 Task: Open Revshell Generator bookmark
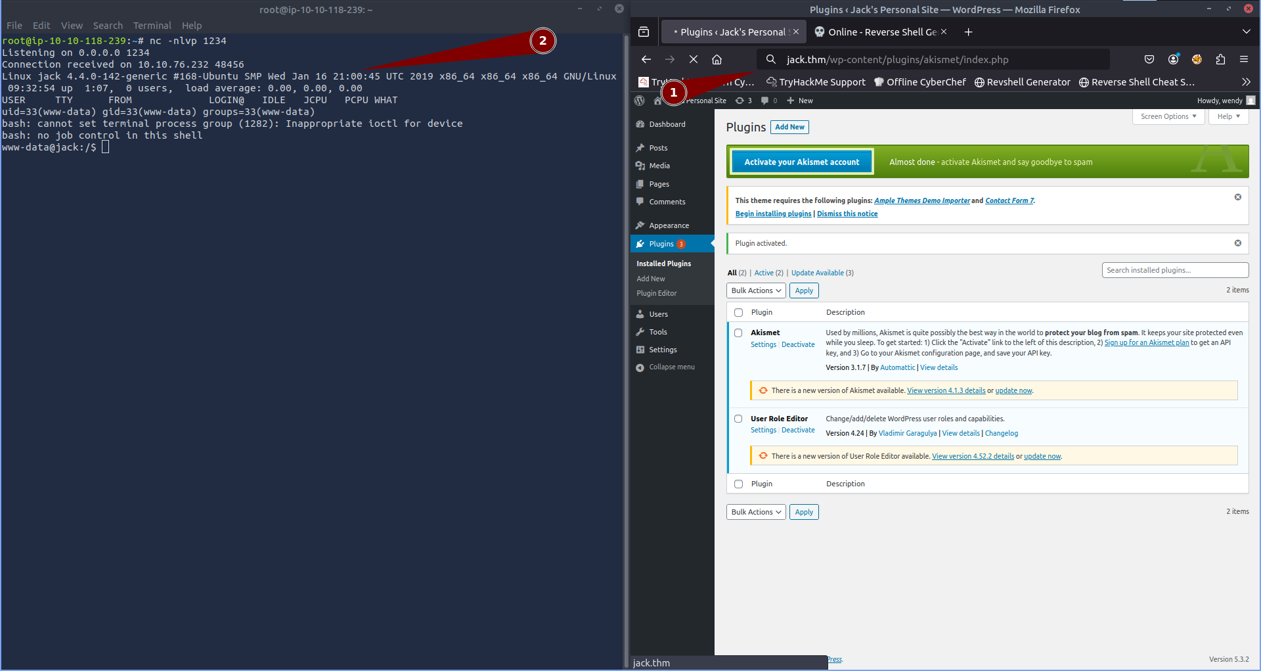click(1022, 82)
